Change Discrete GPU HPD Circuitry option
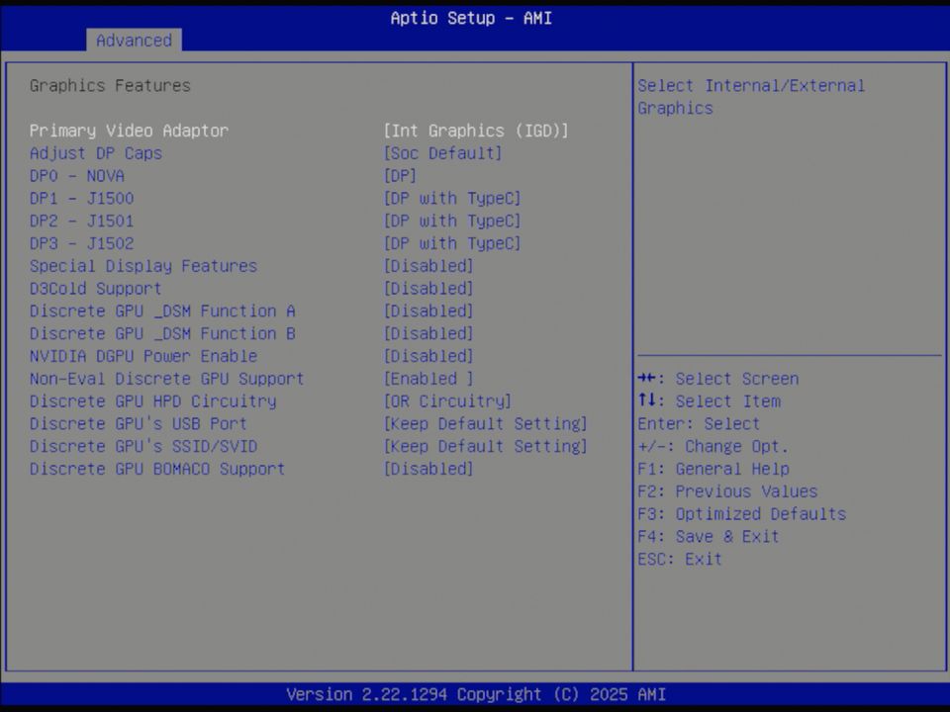The image size is (950, 712). coord(153,401)
